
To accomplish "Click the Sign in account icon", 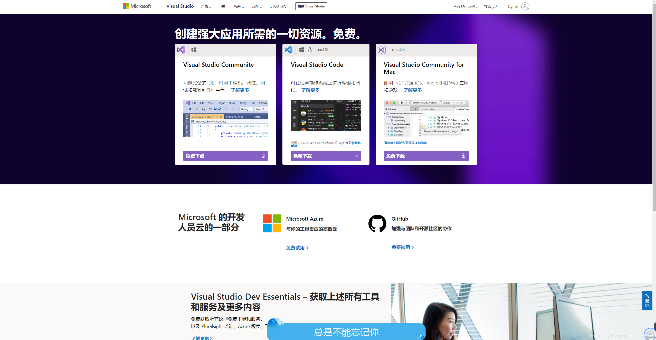I will point(525,6).
